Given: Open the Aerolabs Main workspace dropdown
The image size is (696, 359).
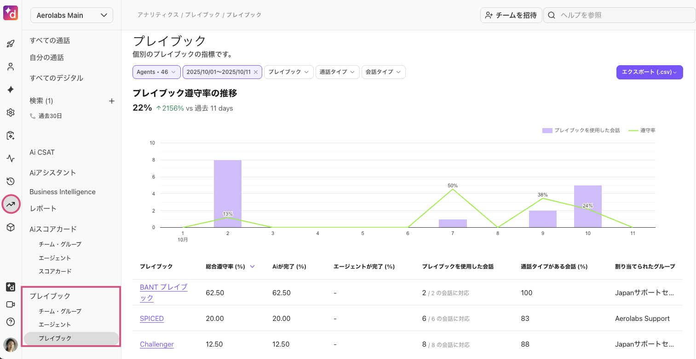Looking at the screenshot, I should [x=72, y=15].
